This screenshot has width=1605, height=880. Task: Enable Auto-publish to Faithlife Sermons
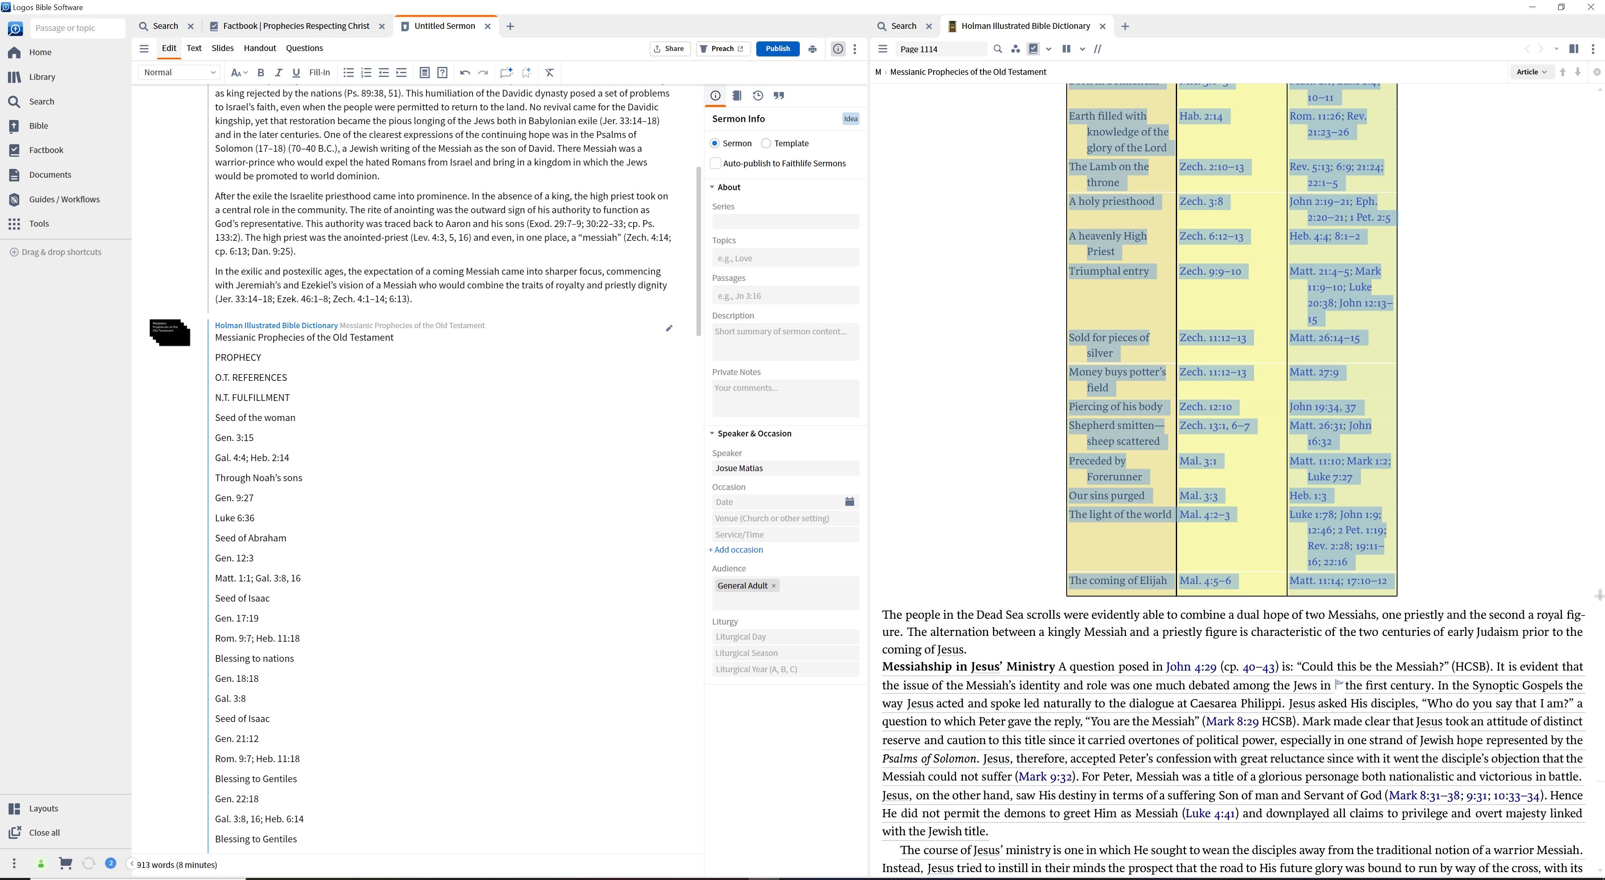tap(716, 163)
